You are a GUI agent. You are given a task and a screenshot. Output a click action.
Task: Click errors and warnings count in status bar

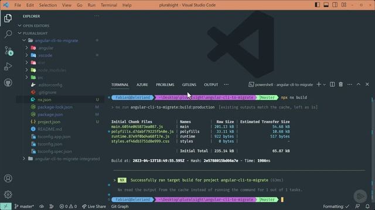coord(68,206)
